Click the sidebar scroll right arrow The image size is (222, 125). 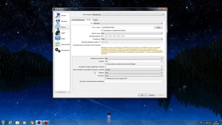[x=69, y=92]
